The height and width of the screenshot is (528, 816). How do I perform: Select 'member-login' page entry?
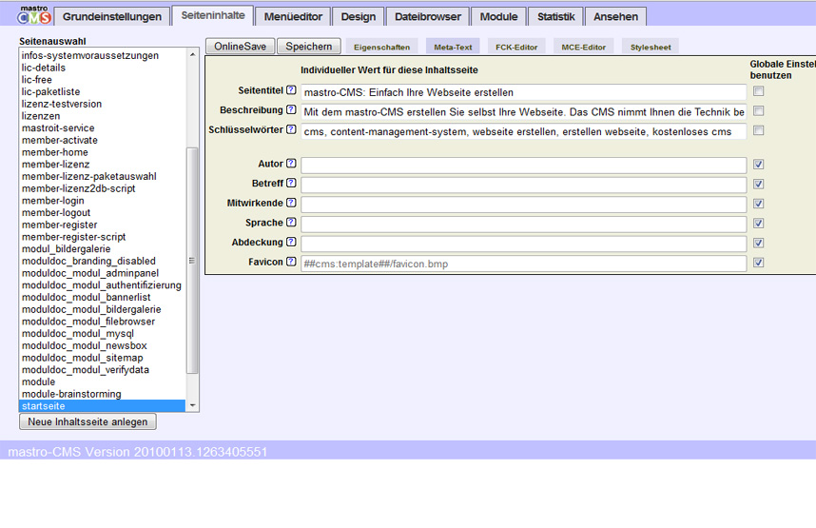click(103, 201)
